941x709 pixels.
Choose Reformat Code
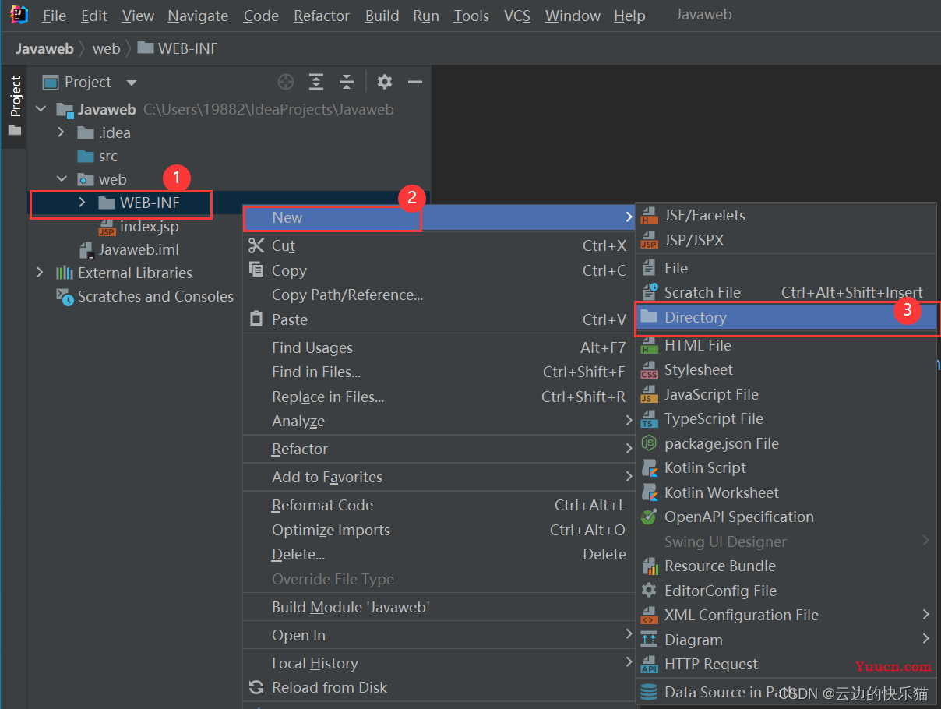click(x=439, y=505)
